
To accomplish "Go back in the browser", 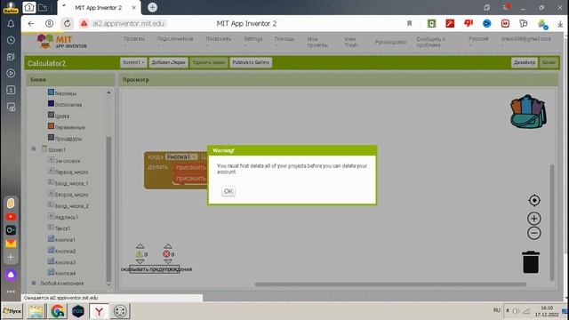I will [x=31, y=24].
